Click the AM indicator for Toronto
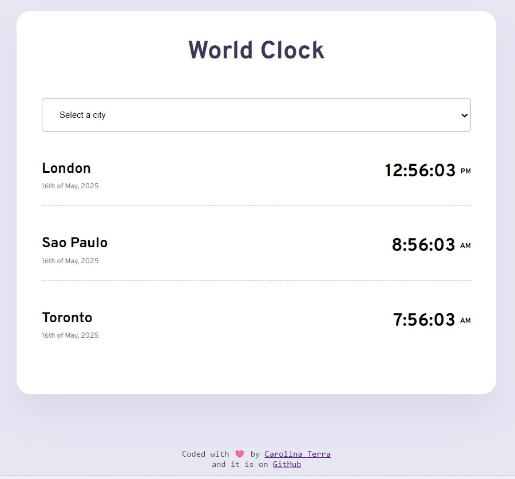 point(466,320)
